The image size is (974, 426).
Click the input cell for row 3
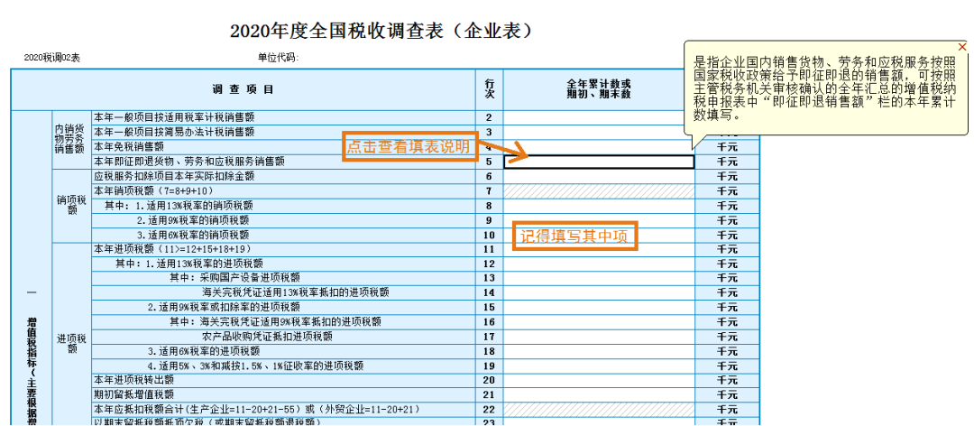[599, 133]
